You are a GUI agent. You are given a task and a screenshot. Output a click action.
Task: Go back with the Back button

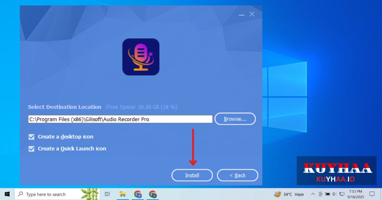click(x=237, y=175)
